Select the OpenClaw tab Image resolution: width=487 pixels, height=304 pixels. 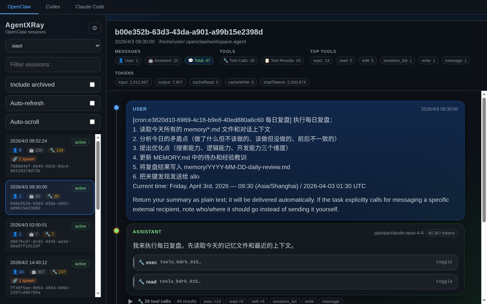[x=19, y=6]
